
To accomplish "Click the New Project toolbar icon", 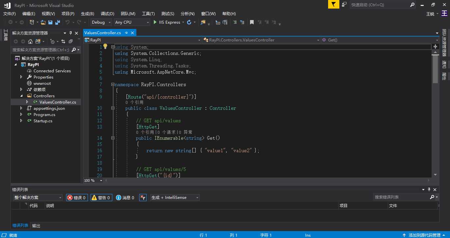I will (x=32, y=22).
